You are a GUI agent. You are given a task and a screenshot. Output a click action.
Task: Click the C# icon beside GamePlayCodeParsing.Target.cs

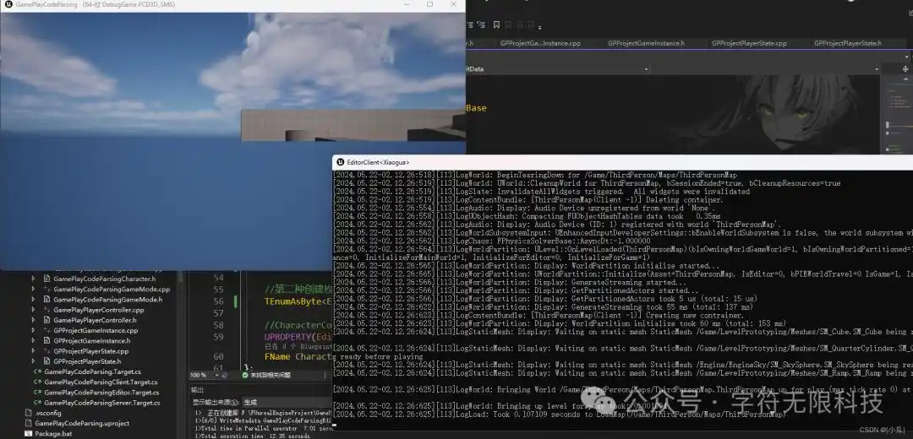click(37, 371)
